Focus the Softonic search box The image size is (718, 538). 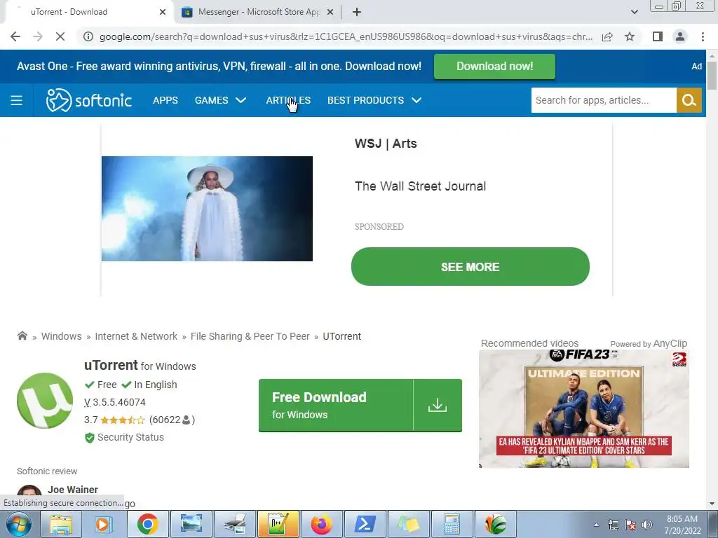tap(604, 100)
